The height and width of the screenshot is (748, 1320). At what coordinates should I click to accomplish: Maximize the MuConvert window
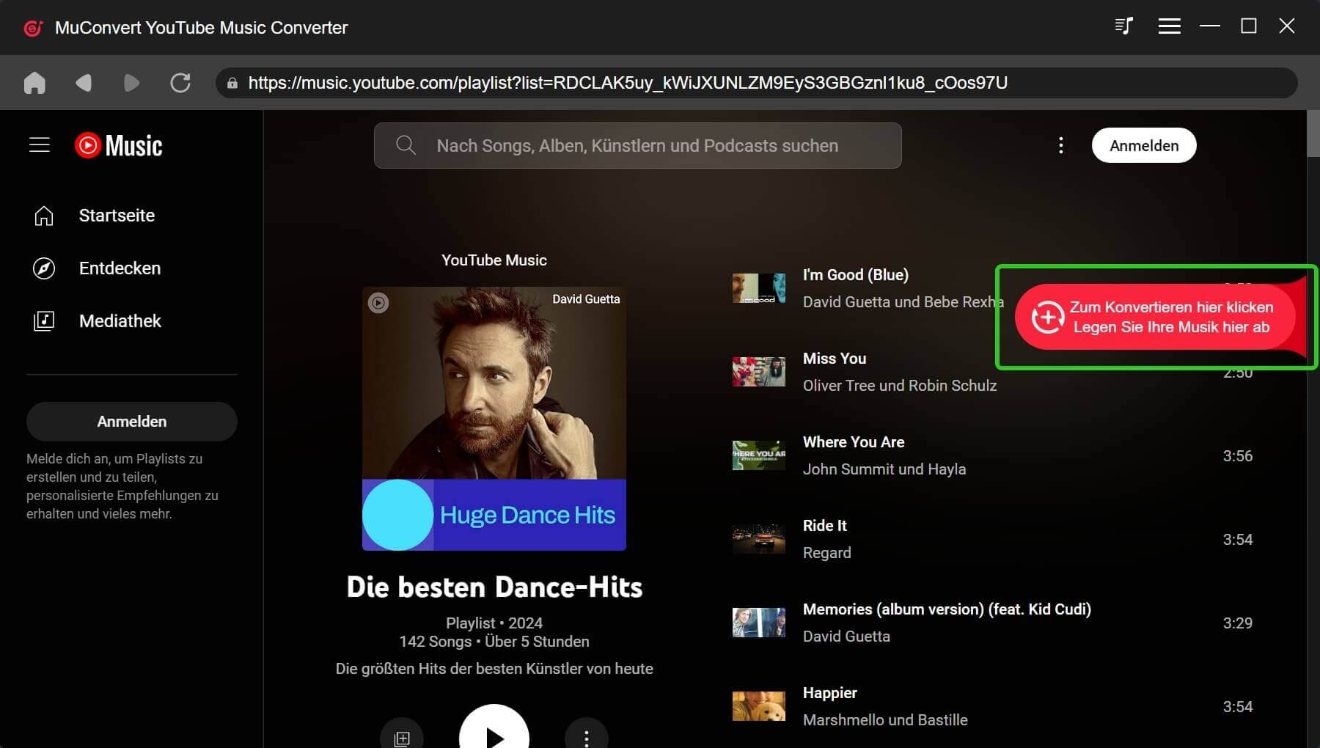click(x=1248, y=26)
